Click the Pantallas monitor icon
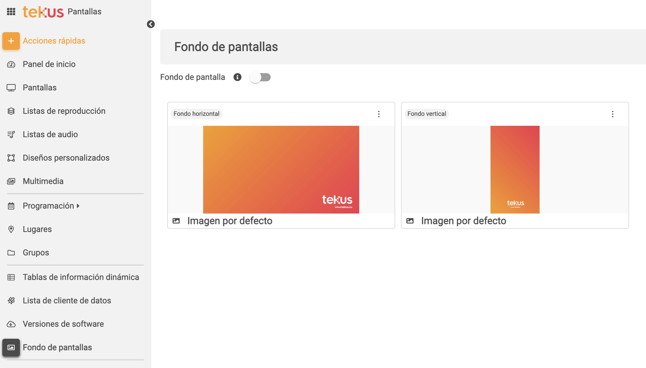 click(x=11, y=87)
